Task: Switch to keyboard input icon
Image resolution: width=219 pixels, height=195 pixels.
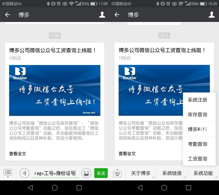Action: [117, 173]
